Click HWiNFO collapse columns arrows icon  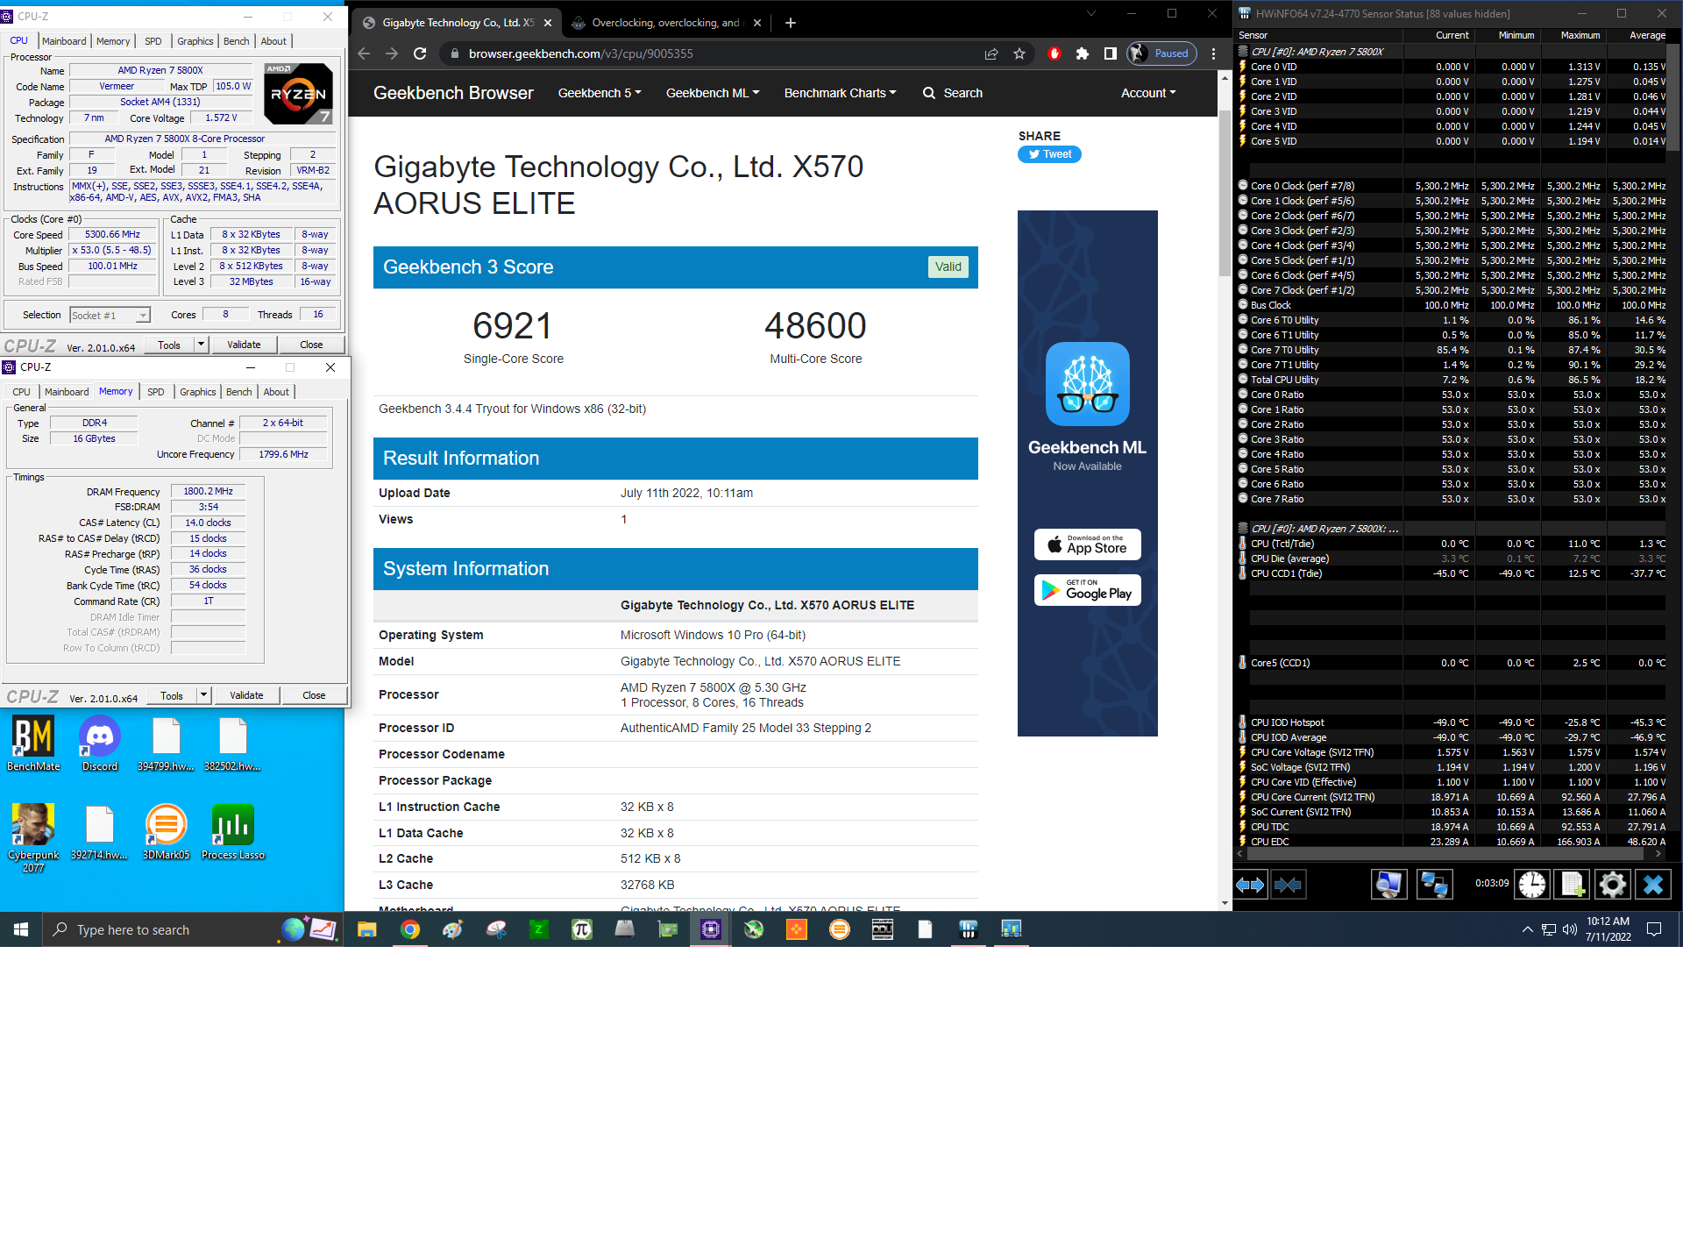click(x=1288, y=885)
